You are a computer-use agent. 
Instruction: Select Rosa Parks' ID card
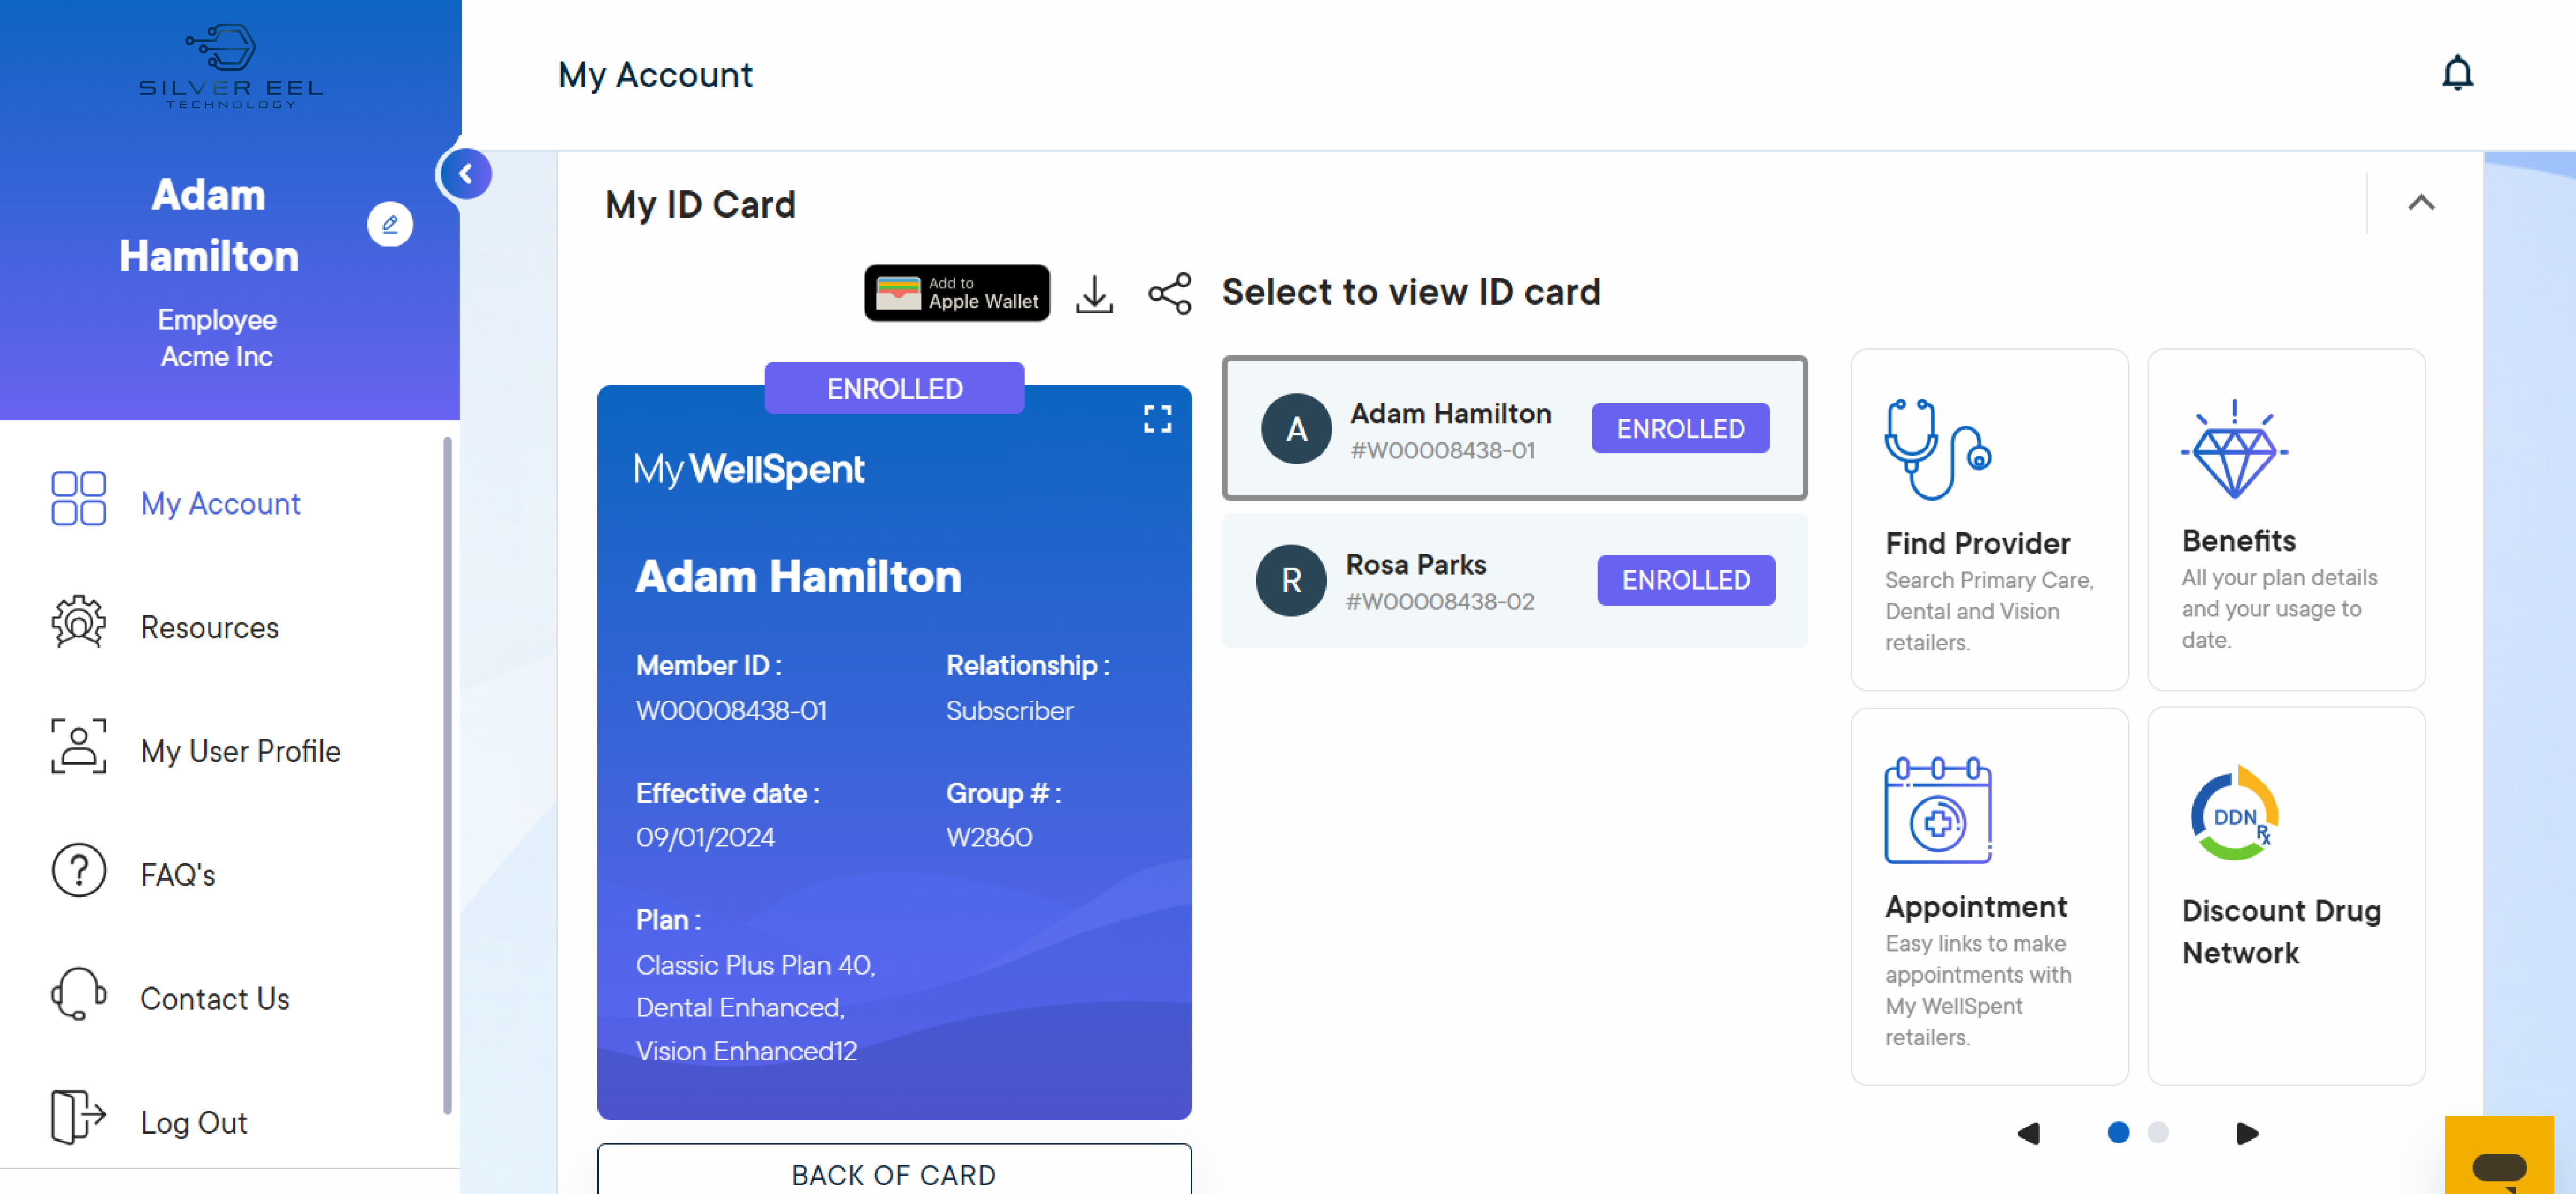(1514, 580)
